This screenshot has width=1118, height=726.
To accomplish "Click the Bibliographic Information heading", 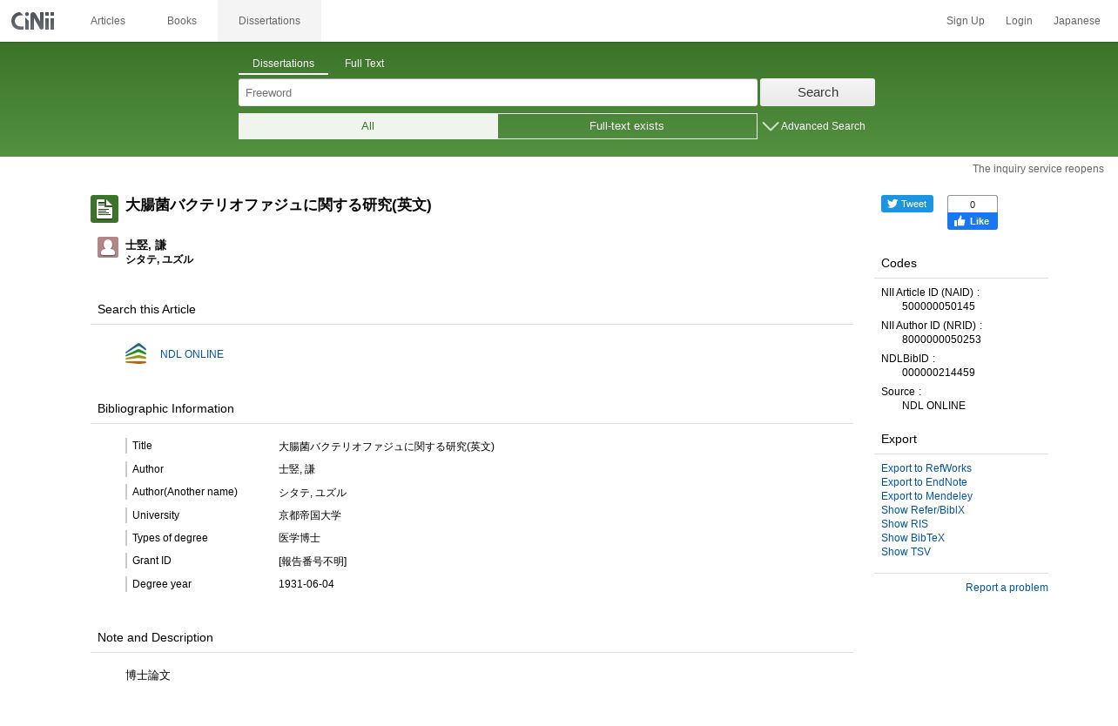I will coord(165,408).
